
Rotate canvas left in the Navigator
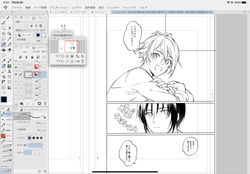[x=62, y=61]
